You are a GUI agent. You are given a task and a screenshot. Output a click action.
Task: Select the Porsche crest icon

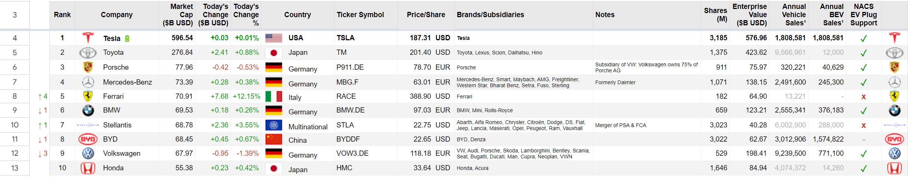coord(88,67)
